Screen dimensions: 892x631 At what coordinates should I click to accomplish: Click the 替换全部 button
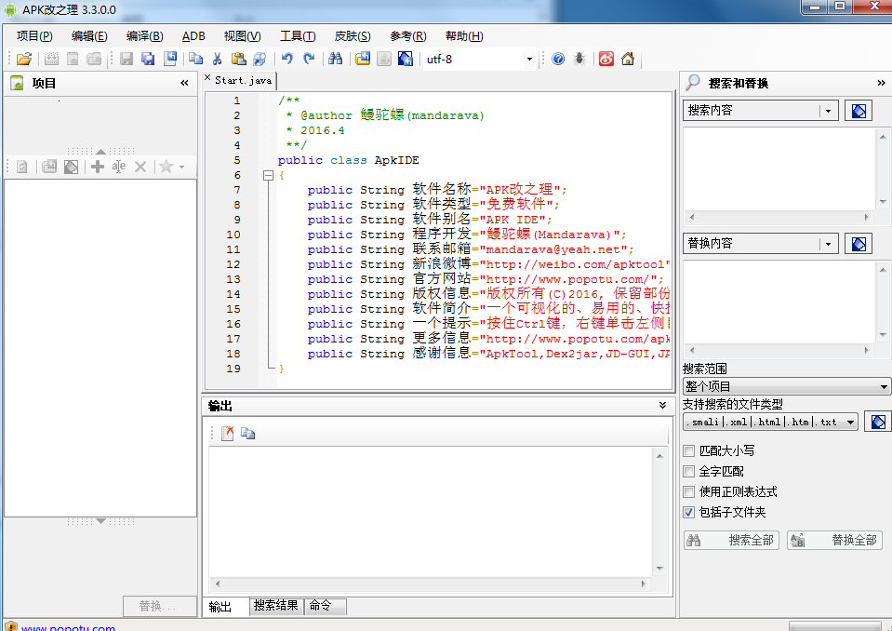(834, 540)
